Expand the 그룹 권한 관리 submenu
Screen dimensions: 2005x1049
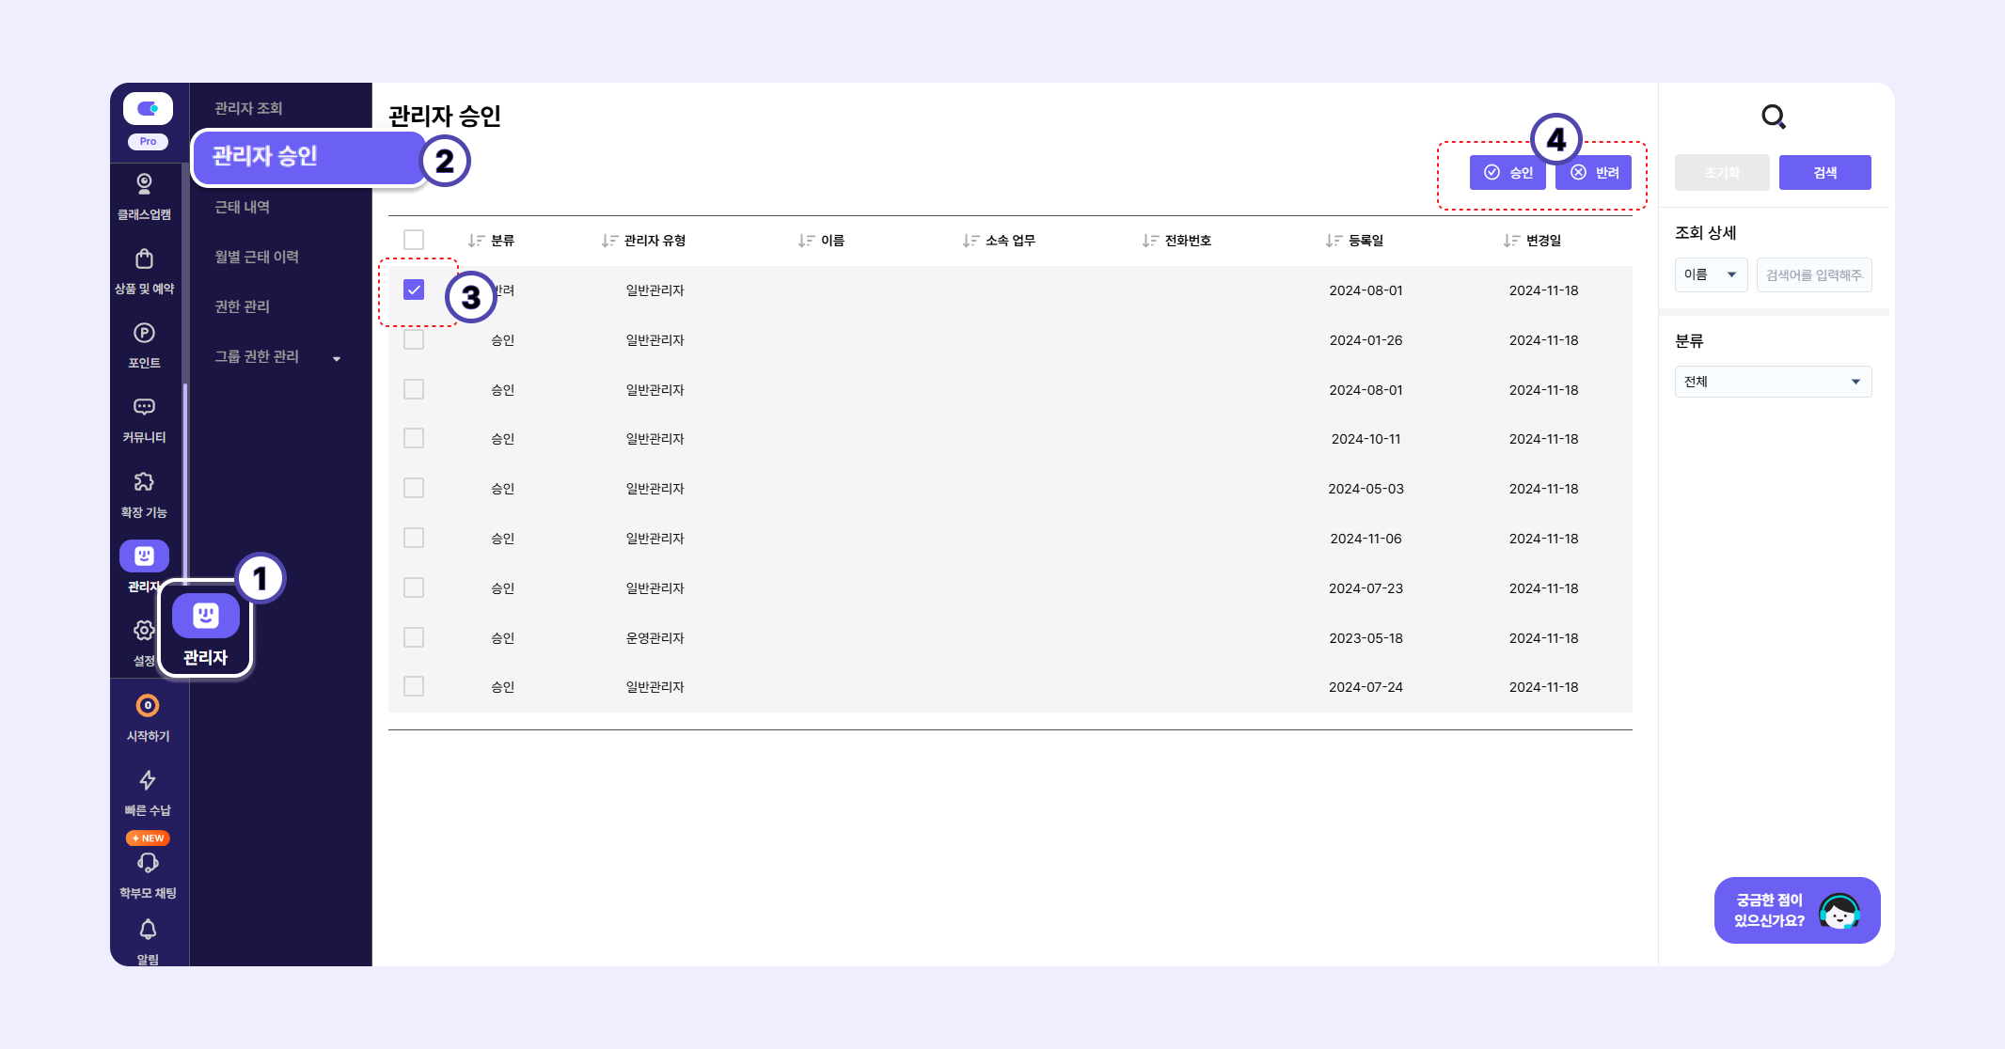click(x=337, y=357)
